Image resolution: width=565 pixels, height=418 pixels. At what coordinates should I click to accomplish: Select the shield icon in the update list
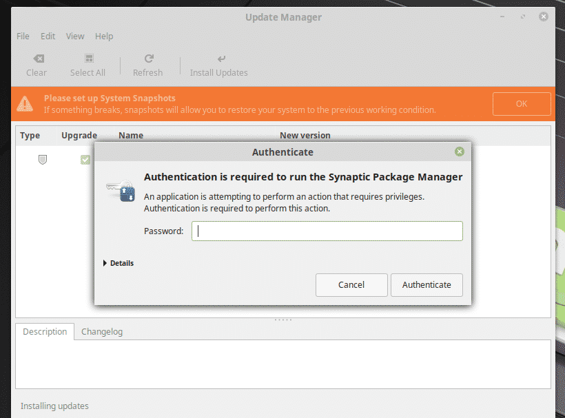[x=42, y=159]
